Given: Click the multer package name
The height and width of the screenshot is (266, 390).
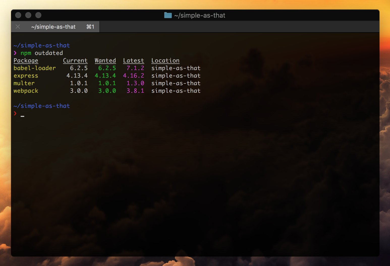Looking at the screenshot, I should point(24,83).
